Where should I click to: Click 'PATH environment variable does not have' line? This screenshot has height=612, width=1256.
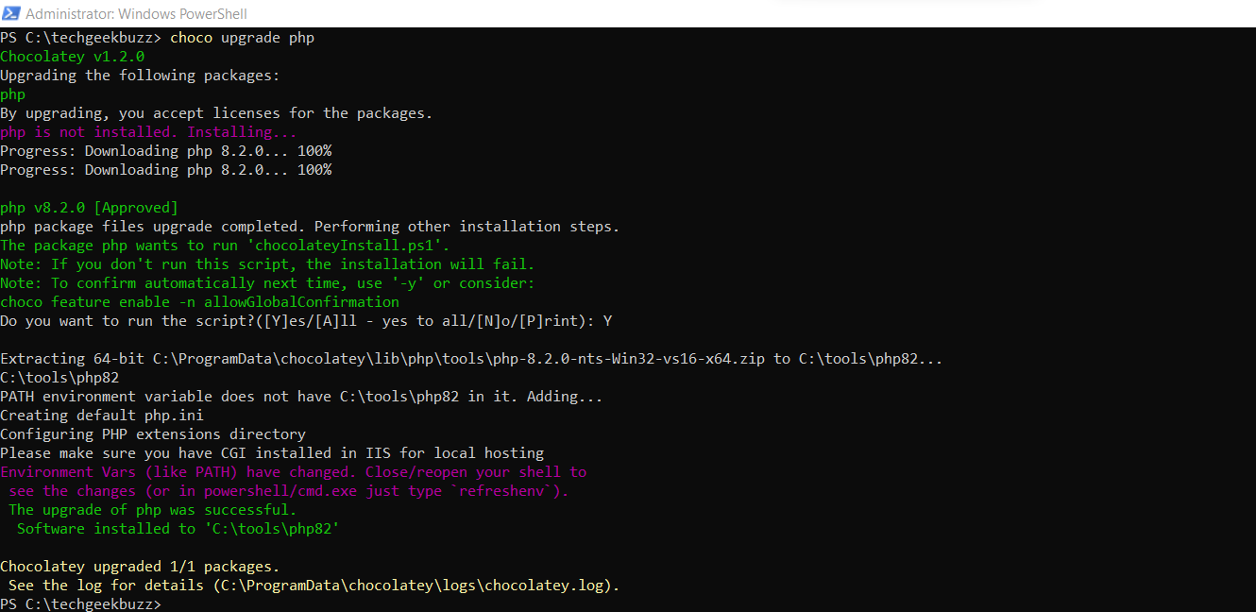coord(301,397)
